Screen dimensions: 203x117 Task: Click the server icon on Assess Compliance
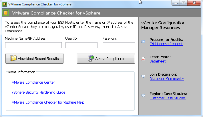pos(91,58)
